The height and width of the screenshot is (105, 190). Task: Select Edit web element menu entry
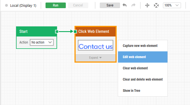point(143,57)
